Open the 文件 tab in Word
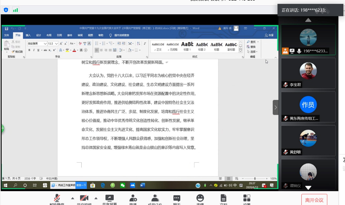 point(7,35)
